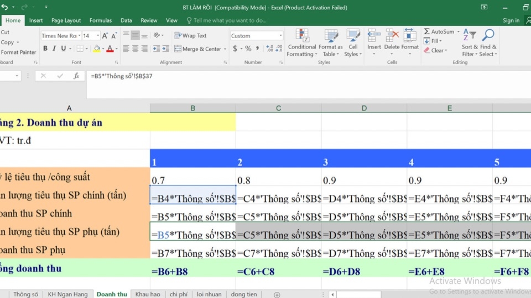
Task: Open Format as Table
Action: [331, 42]
